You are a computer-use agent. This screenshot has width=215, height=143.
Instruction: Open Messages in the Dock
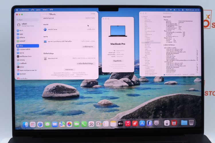click(47, 124)
